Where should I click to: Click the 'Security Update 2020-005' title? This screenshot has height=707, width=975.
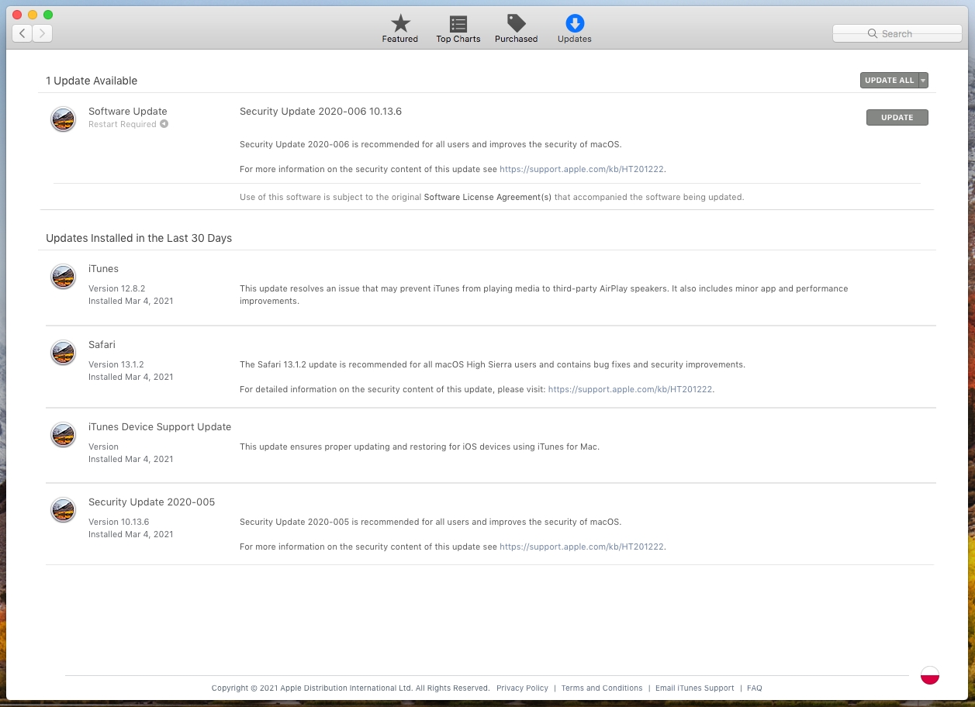(152, 502)
